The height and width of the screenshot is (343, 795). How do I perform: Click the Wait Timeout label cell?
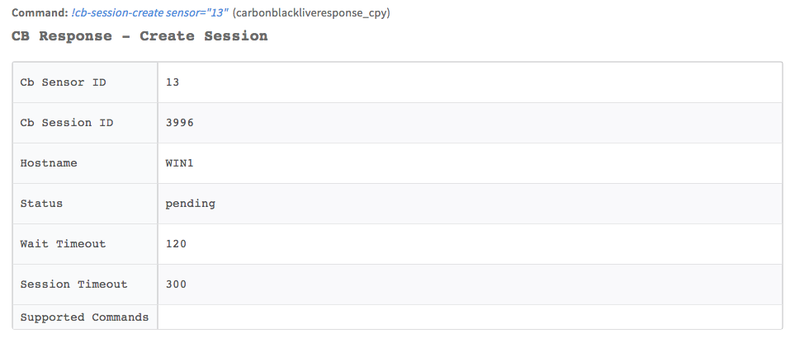click(63, 244)
